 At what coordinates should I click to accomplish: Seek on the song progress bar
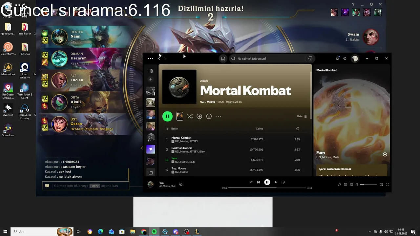pos(267,188)
